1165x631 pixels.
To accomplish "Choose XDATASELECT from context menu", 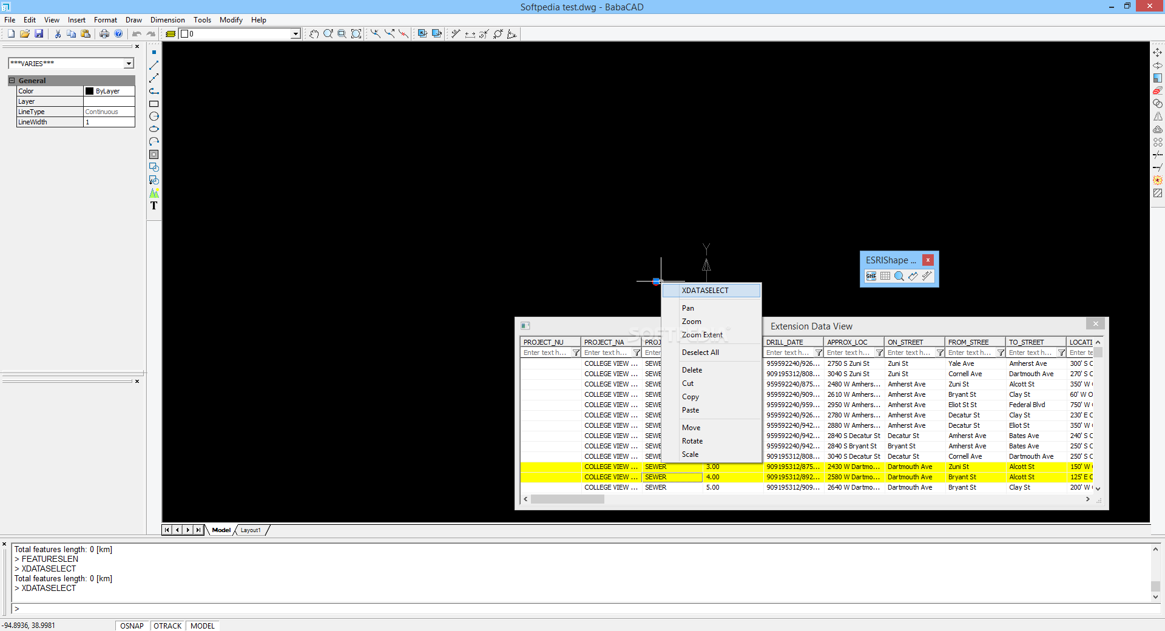I will (x=711, y=291).
